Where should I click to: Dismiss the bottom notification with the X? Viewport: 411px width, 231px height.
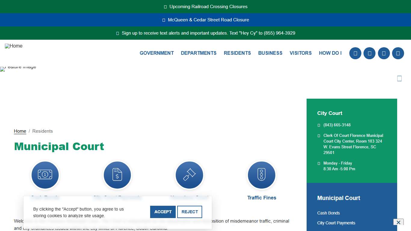398,222
